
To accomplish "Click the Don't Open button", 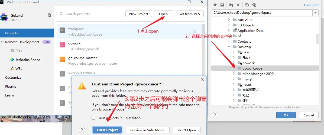I will (187, 130).
